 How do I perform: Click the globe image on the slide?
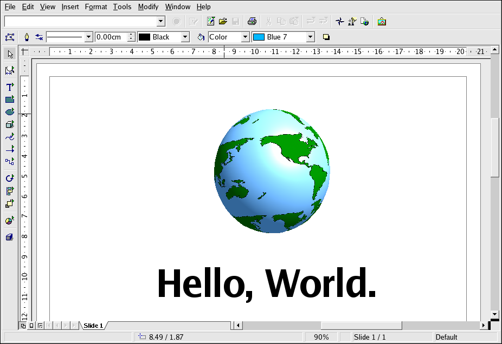[x=272, y=171]
